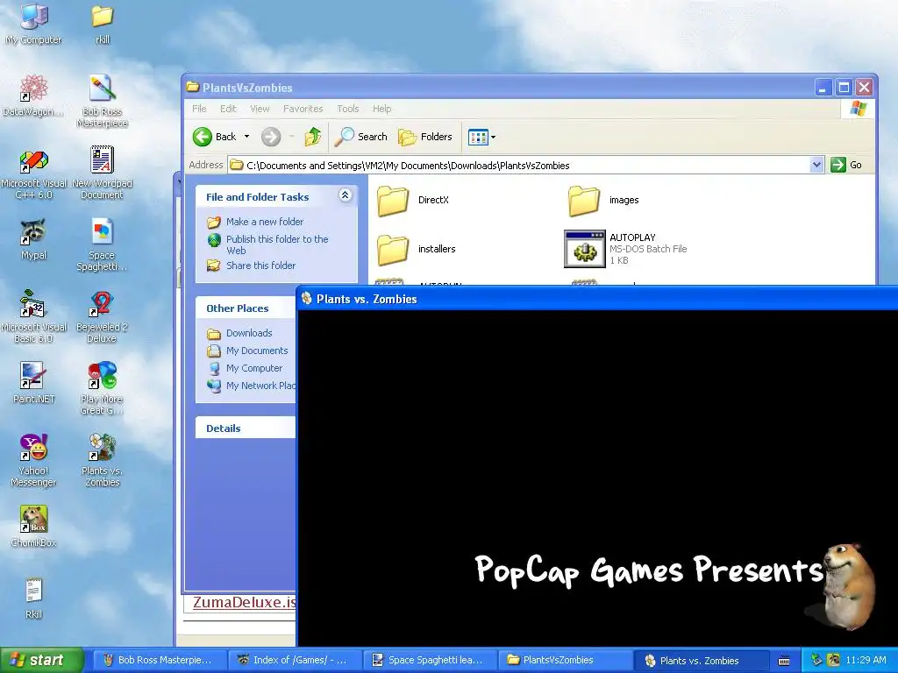This screenshot has height=673, width=898.
Task: Switch to Bob Ross Masterpiece taskbar button
Action: click(x=158, y=661)
